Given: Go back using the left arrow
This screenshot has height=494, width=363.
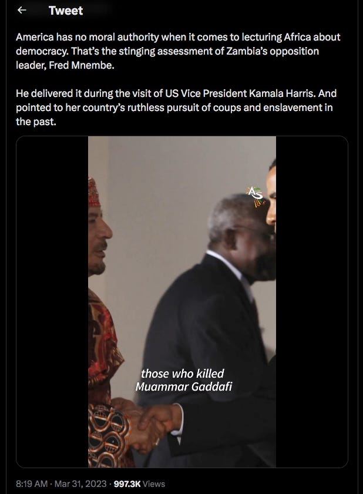Looking at the screenshot, I should click(22, 11).
